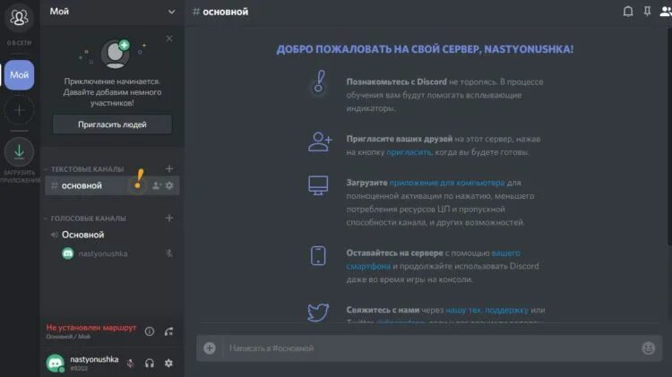
Task: Click the Twitter bird icon
Action: click(x=318, y=313)
